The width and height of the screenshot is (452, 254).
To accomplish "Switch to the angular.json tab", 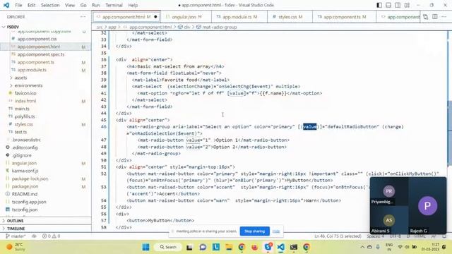I will (186, 17).
